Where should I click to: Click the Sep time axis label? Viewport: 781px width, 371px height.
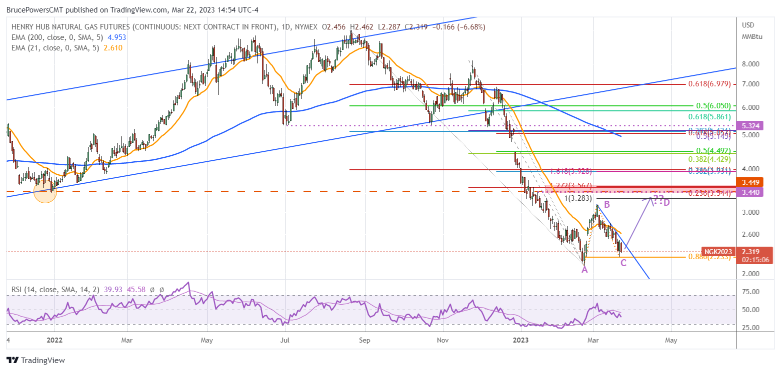tap(365, 341)
